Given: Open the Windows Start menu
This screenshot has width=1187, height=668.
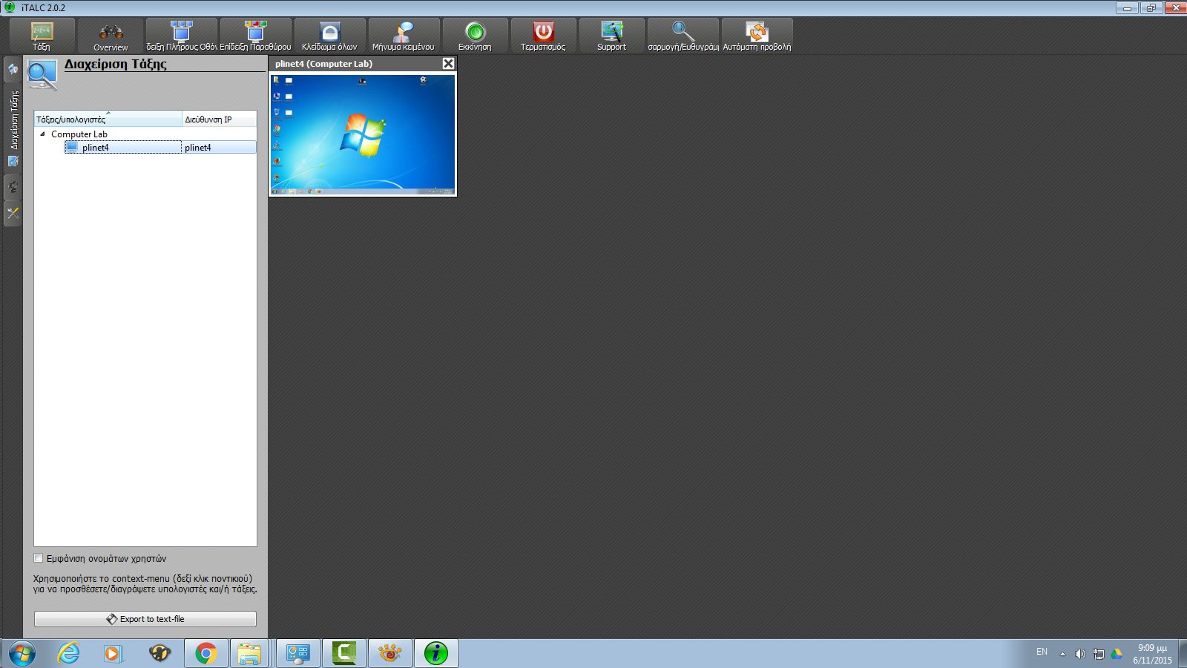Looking at the screenshot, I should coord(22,653).
